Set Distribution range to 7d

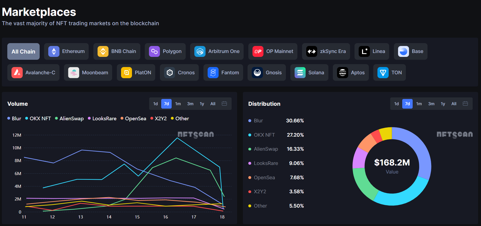pos(407,104)
